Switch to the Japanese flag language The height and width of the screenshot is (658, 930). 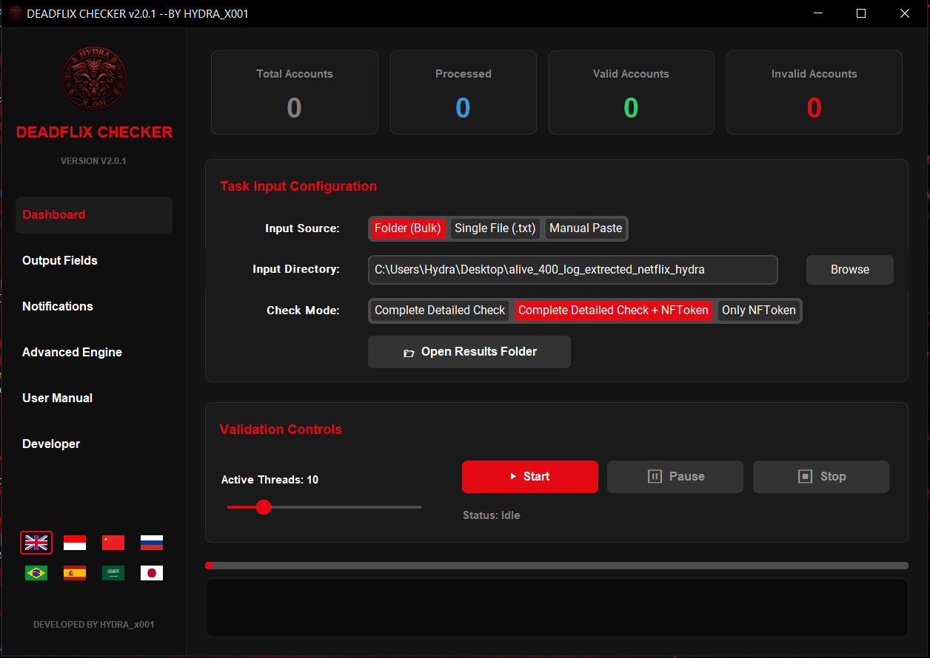point(152,573)
